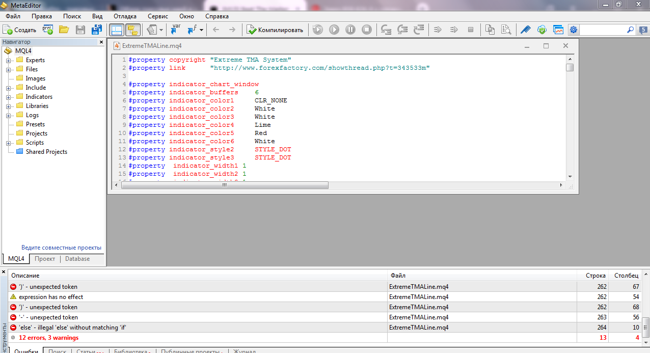Screen dimensions: 650x353
Task: Select the 'expression has no effect' warning row
Action: pos(326,297)
